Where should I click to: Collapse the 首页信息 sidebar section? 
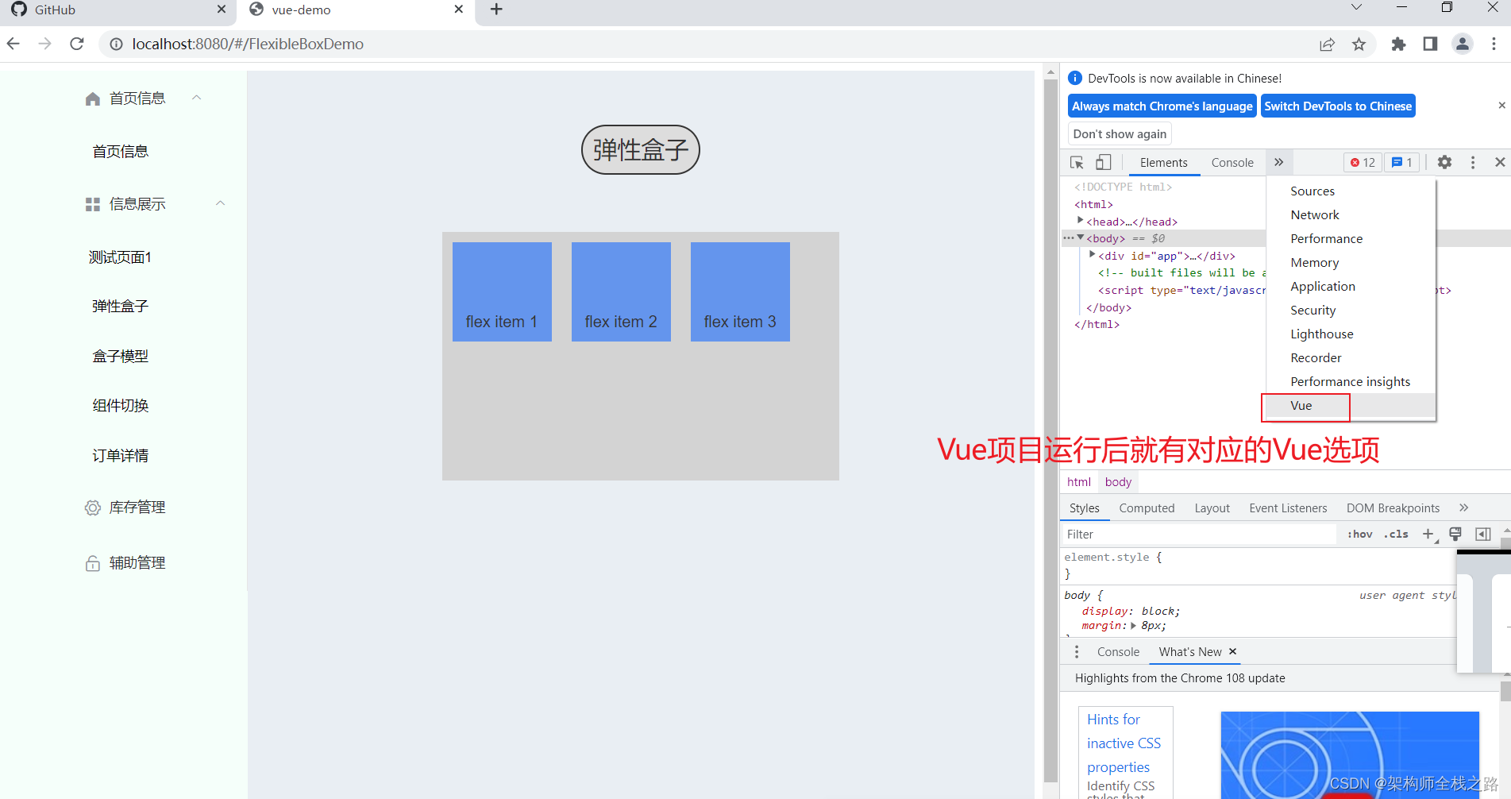[x=197, y=98]
